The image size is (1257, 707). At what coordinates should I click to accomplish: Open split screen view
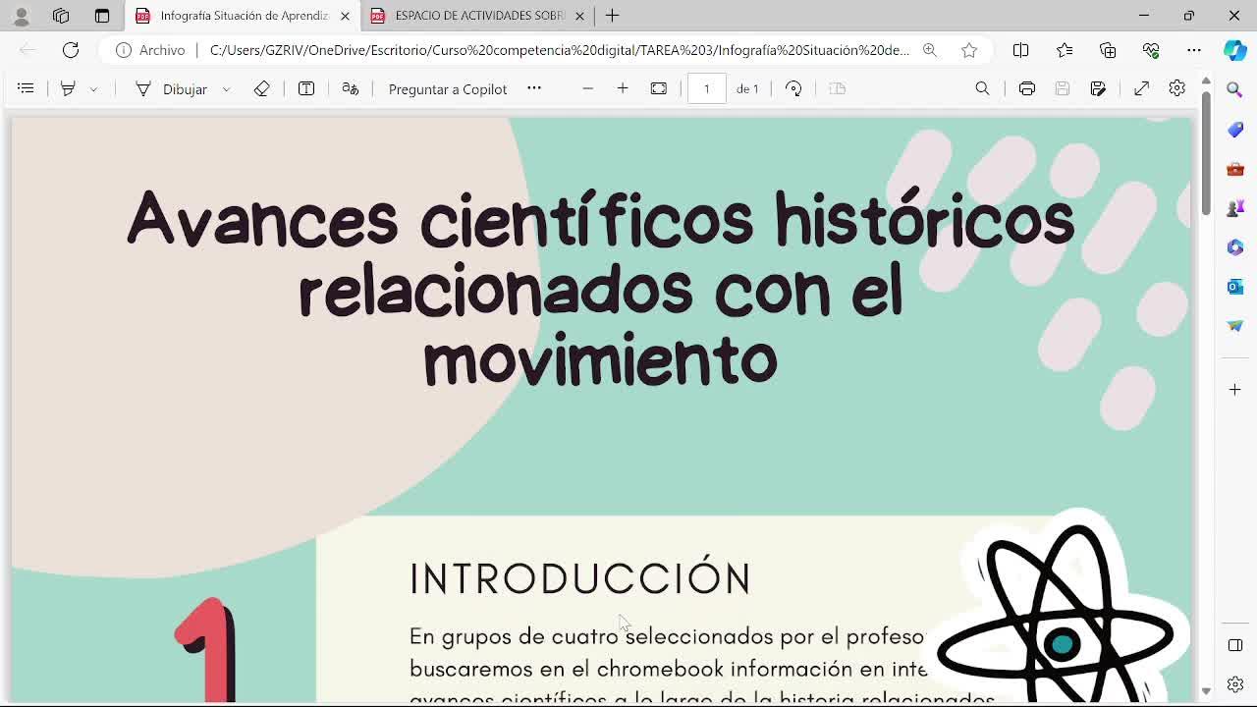click(x=1020, y=50)
